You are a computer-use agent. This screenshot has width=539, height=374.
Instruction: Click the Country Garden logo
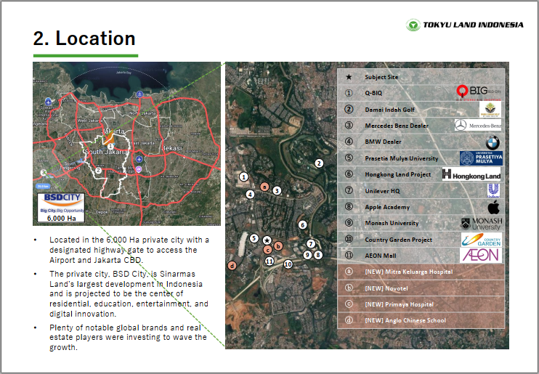pos(480,240)
